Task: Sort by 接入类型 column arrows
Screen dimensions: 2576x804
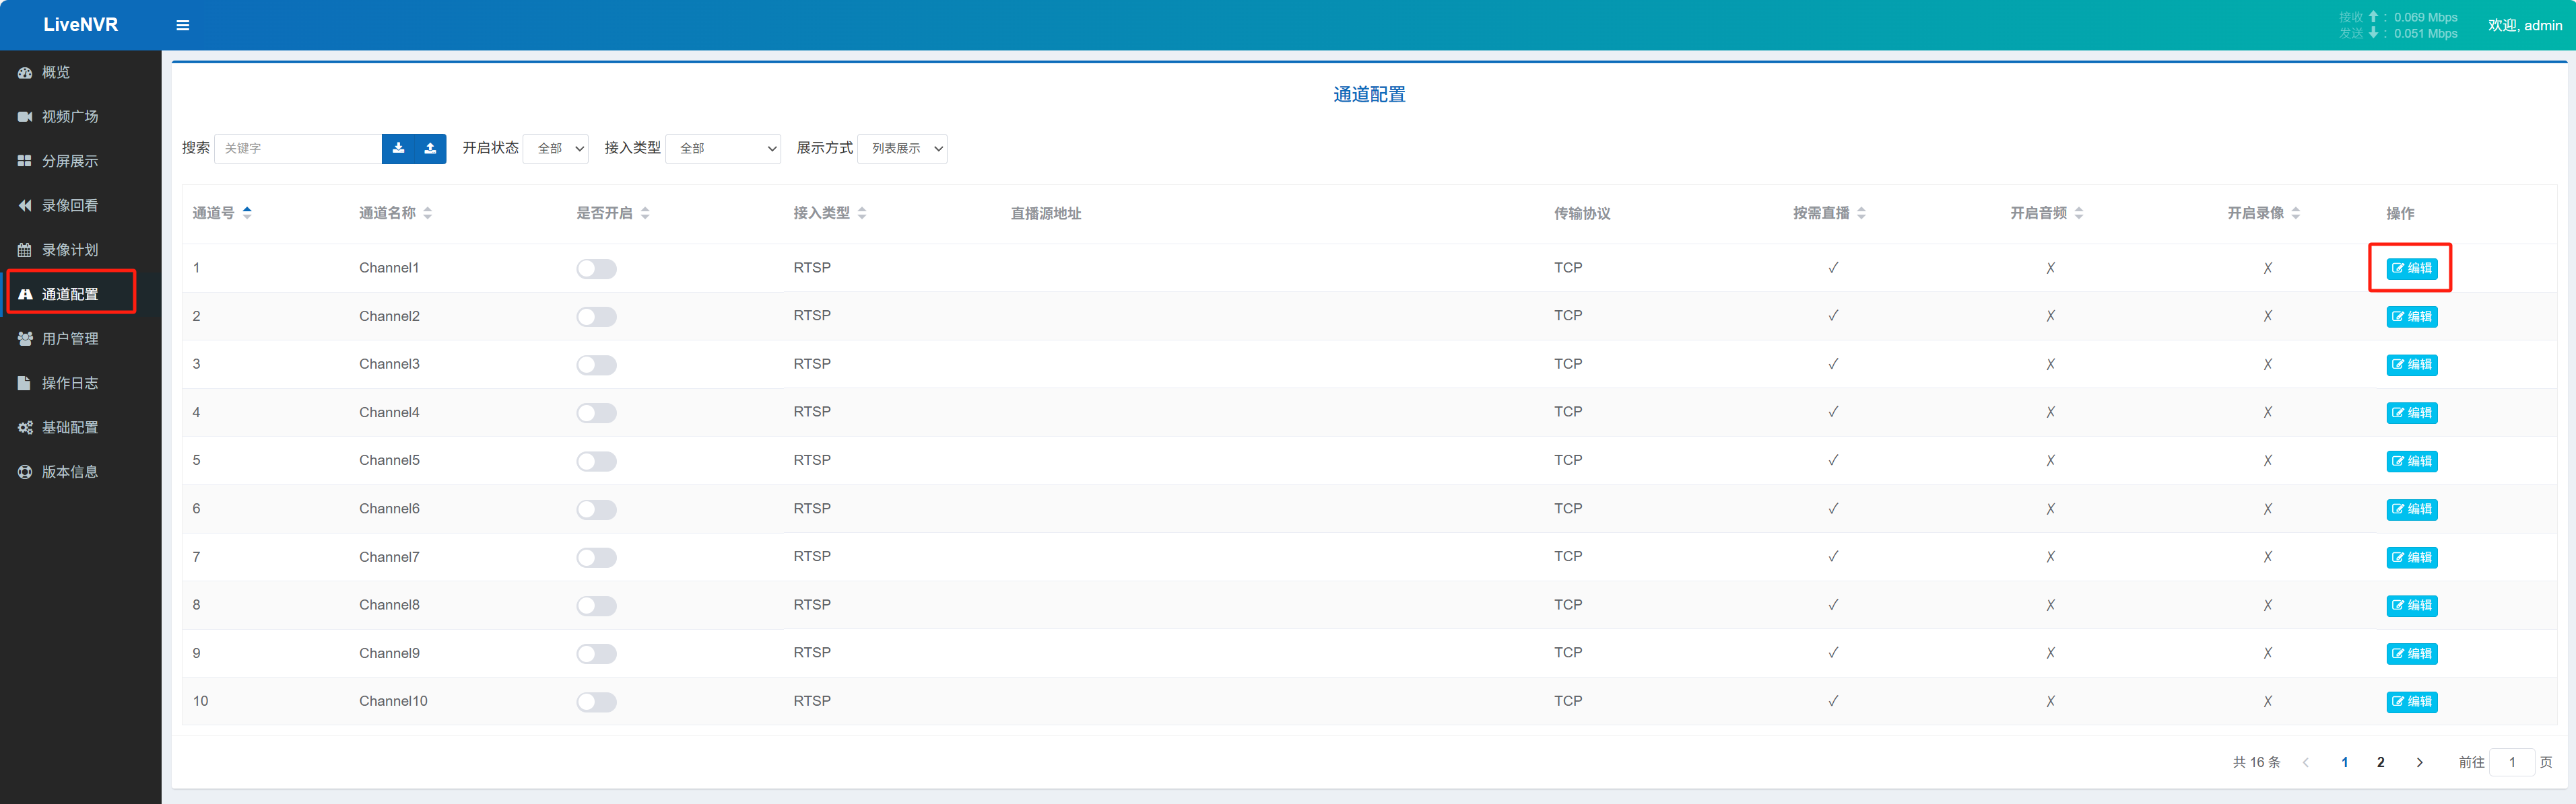Action: [862, 213]
